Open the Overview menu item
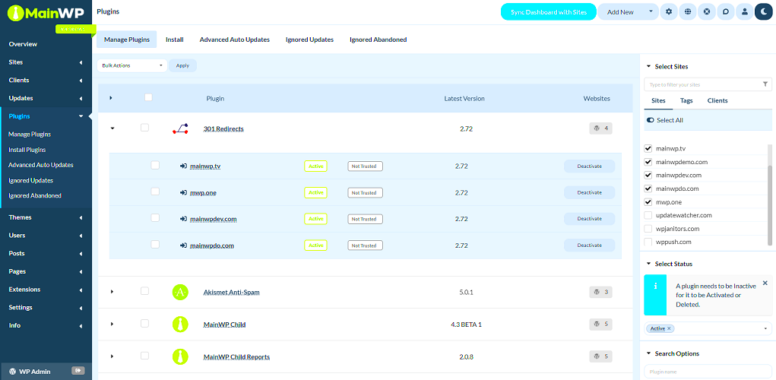This screenshot has height=380, width=776. 23,44
